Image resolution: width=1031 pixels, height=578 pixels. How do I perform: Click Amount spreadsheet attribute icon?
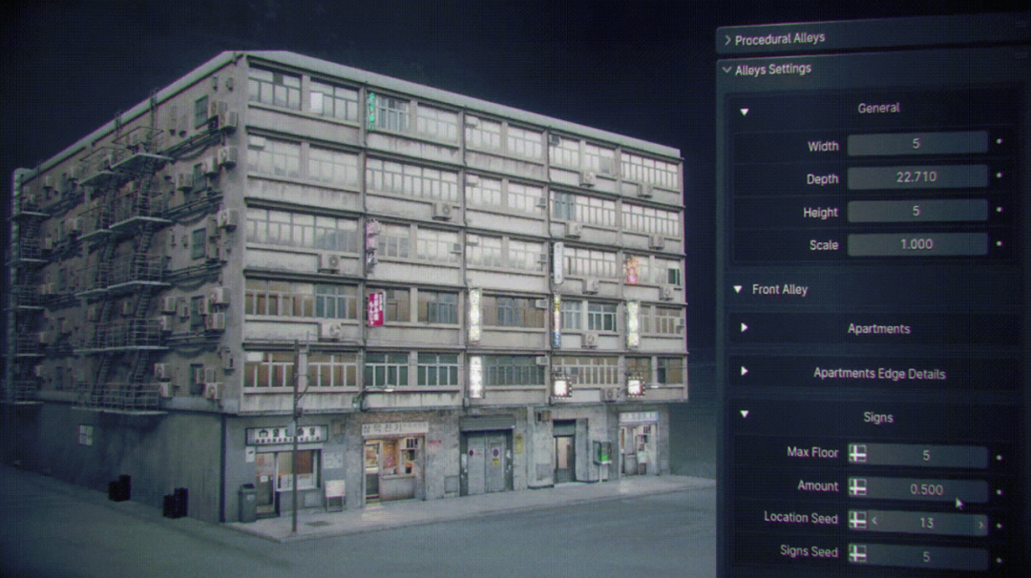tap(857, 486)
